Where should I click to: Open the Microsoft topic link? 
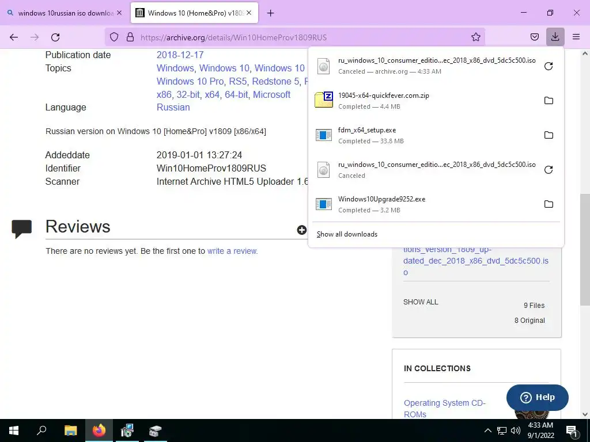coord(271,94)
